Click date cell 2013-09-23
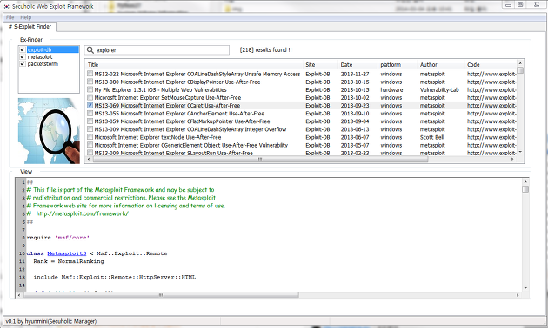This screenshot has width=548, height=328. [355, 105]
